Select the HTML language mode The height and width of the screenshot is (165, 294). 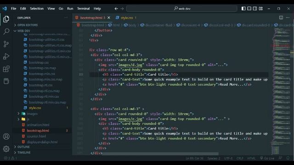point(251,159)
